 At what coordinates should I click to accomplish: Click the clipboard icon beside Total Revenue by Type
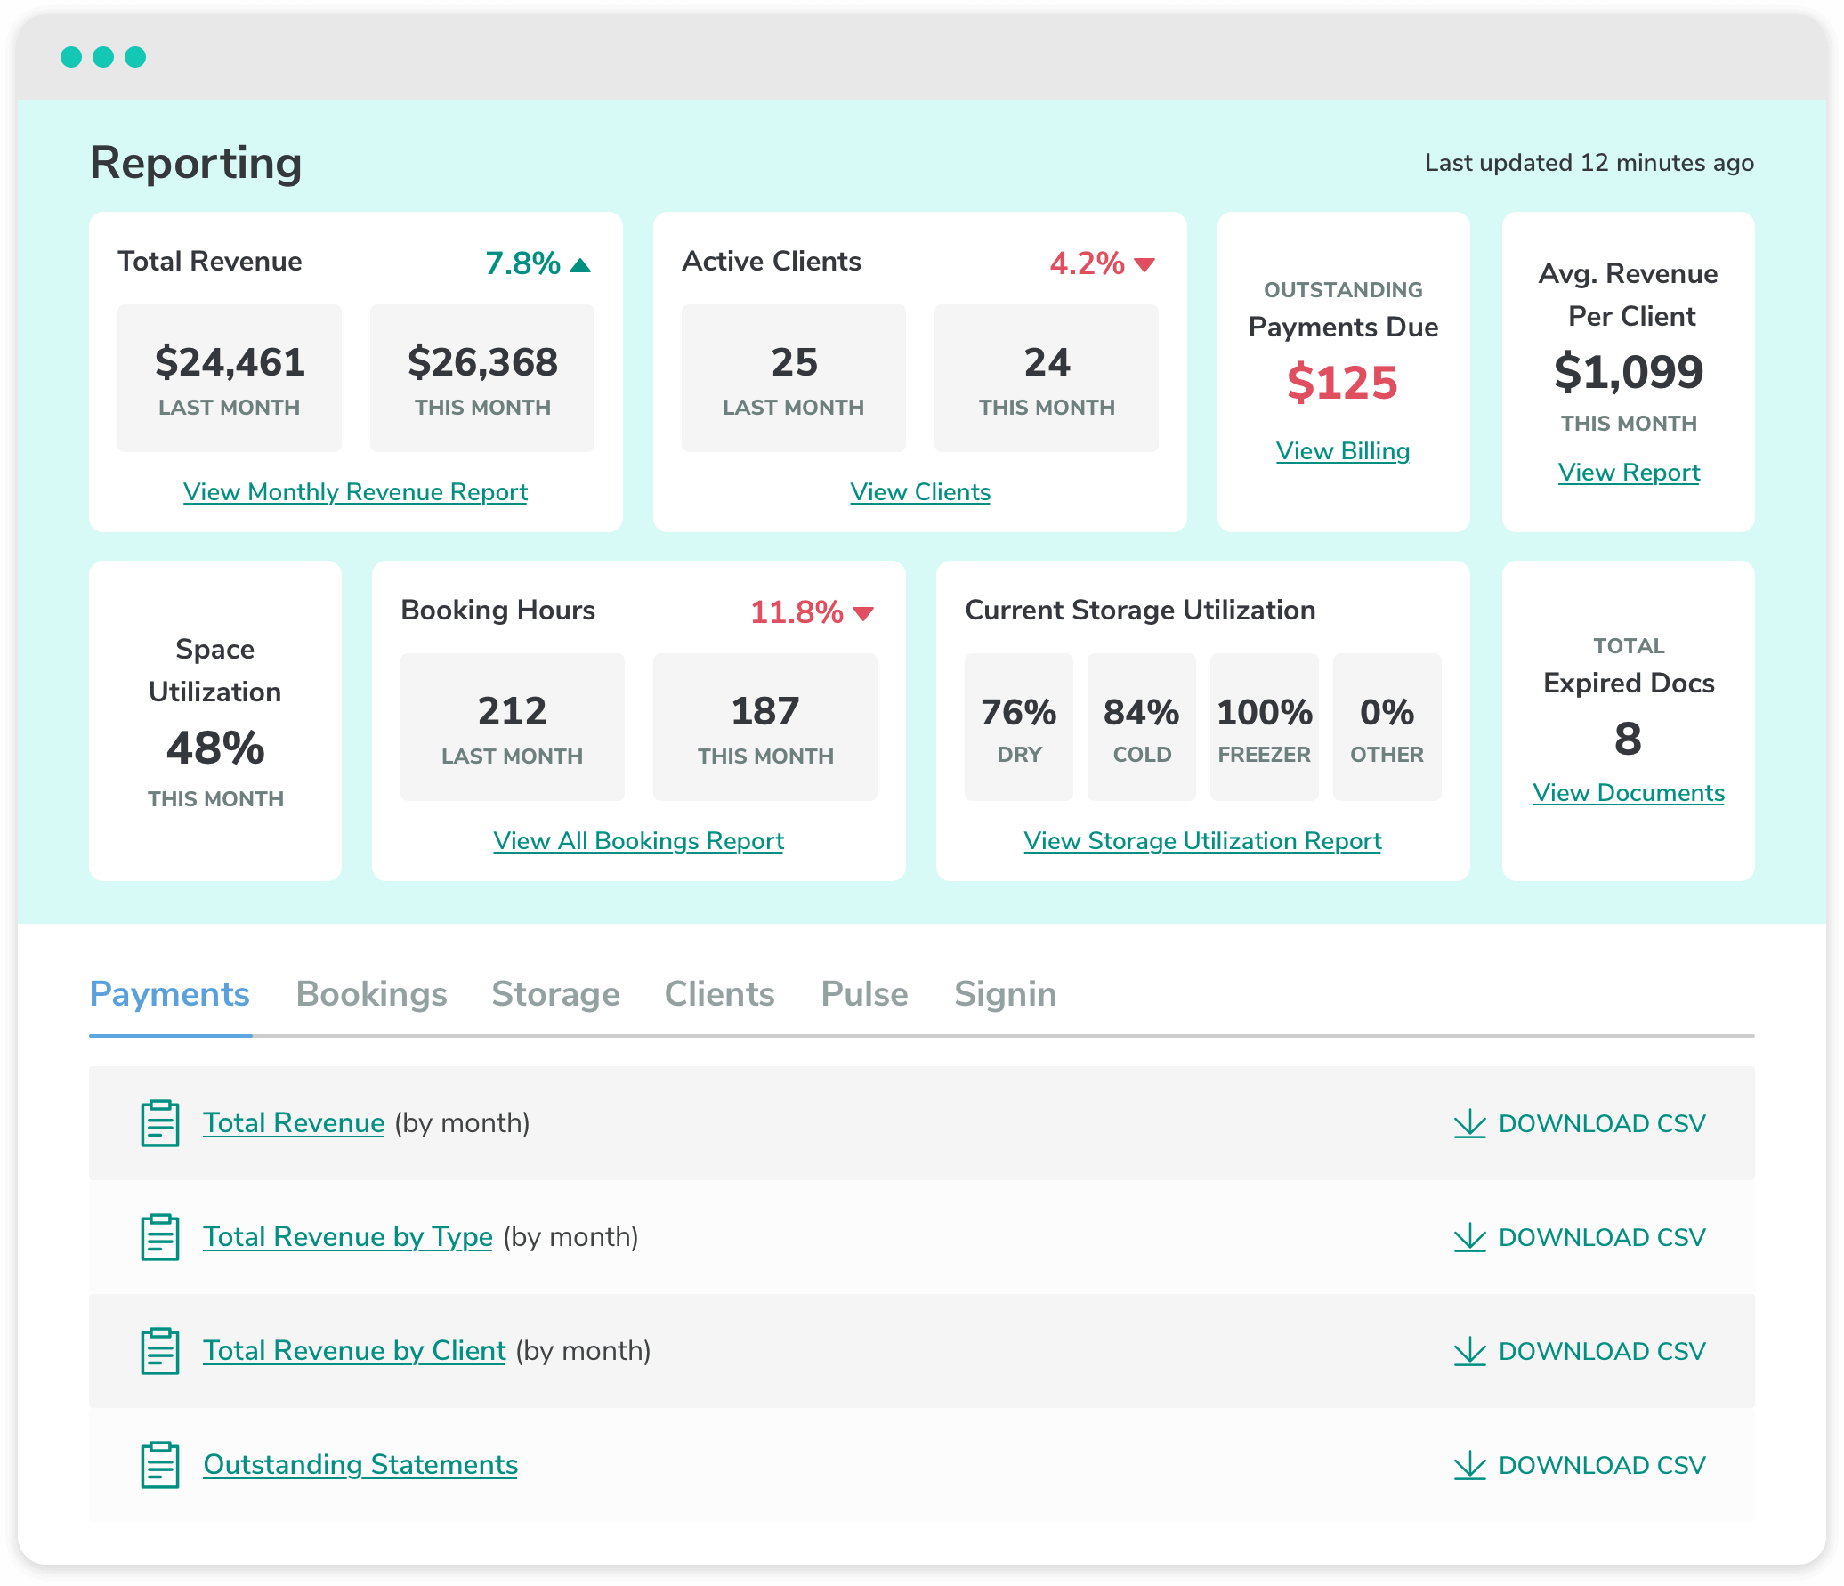click(x=160, y=1237)
